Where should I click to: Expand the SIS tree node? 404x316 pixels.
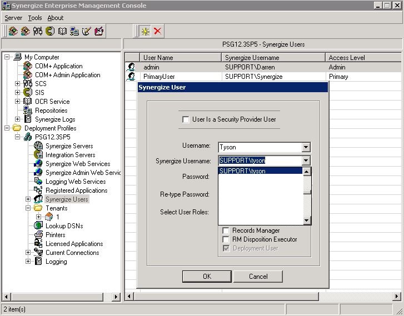coord(18,92)
